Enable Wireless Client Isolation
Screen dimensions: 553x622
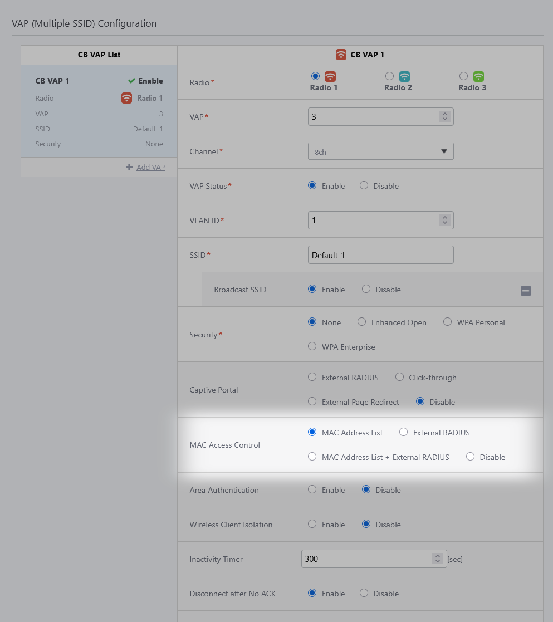pyautogui.click(x=312, y=524)
